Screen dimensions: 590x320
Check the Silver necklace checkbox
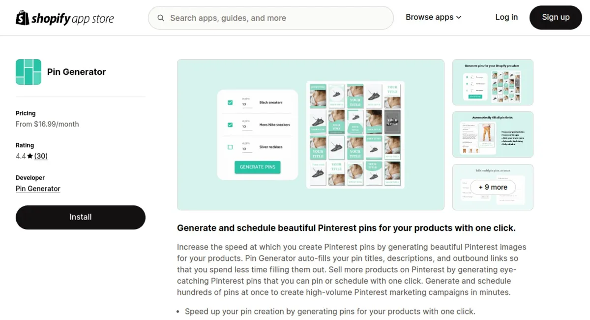click(x=230, y=147)
